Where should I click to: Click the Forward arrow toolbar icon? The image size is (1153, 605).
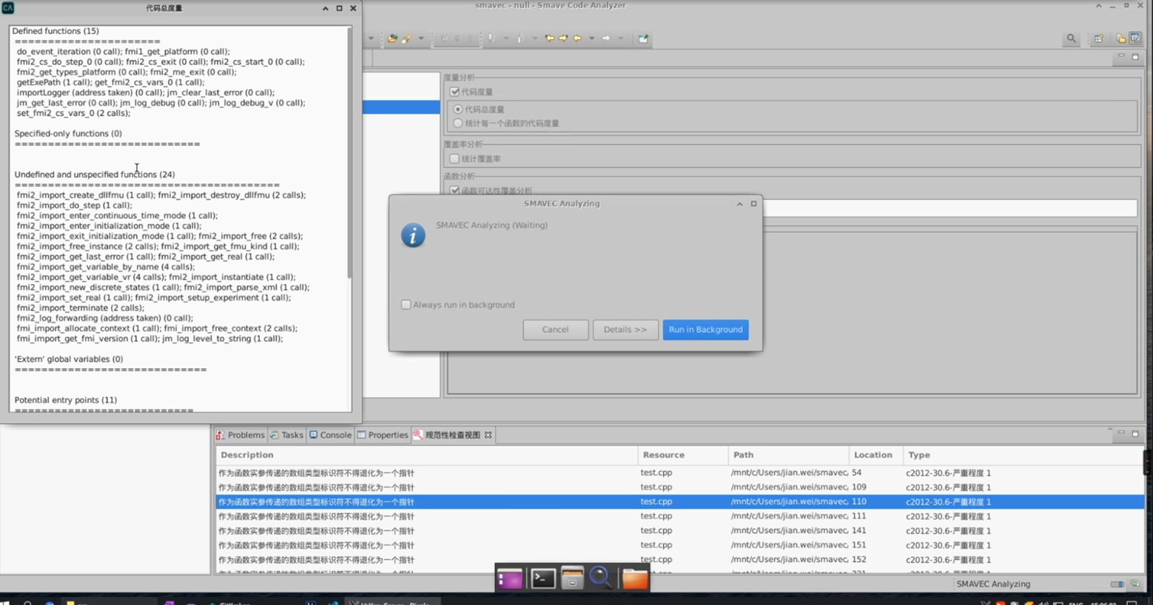pos(606,38)
